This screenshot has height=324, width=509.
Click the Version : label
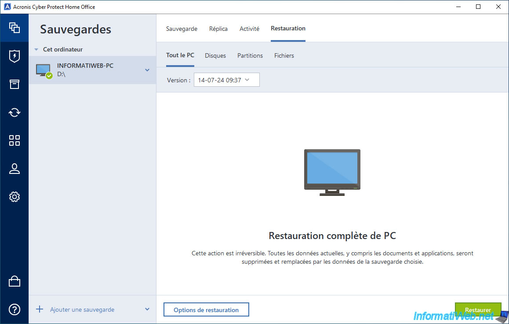click(x=178, y=80)
